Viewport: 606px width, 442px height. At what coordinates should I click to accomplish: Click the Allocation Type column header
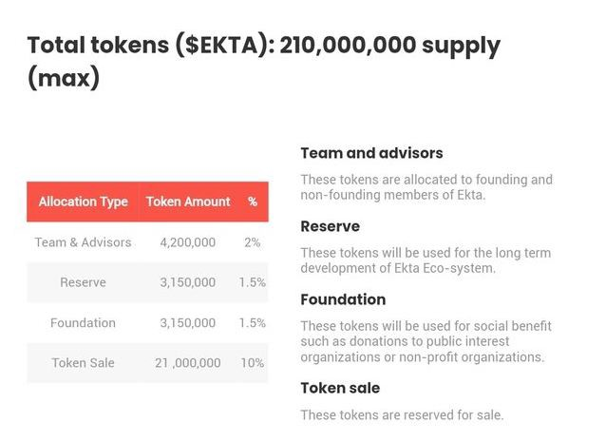tap(83, 202)
